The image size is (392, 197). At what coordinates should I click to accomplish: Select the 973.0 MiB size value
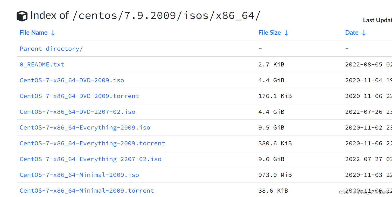tap(275, 175)
